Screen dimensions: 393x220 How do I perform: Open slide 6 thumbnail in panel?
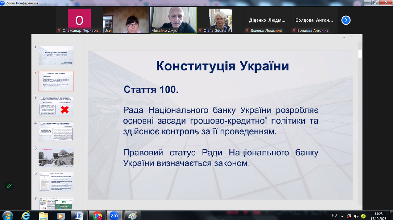[56, 182]
